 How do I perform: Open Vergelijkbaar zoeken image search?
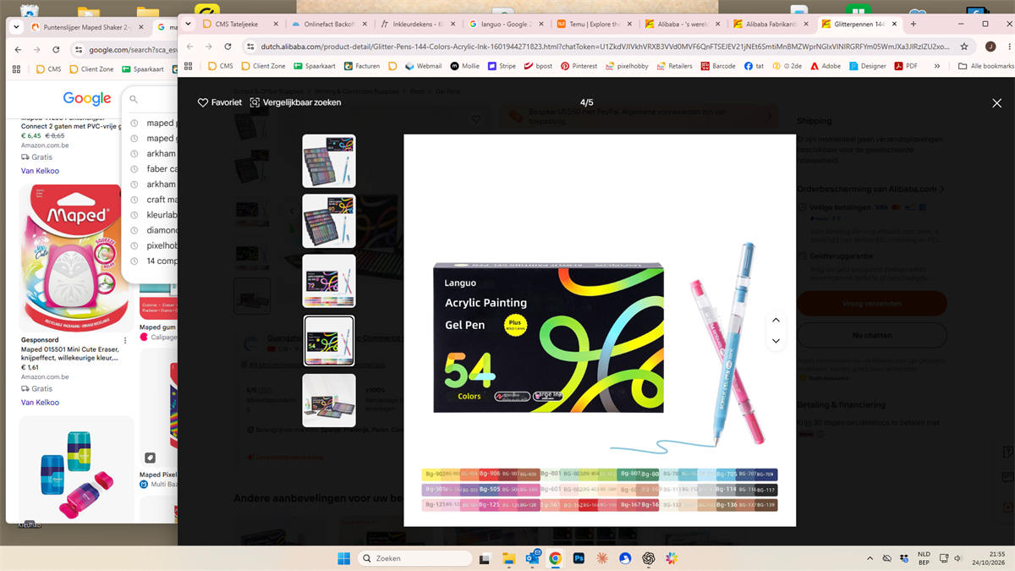(295, 102)
